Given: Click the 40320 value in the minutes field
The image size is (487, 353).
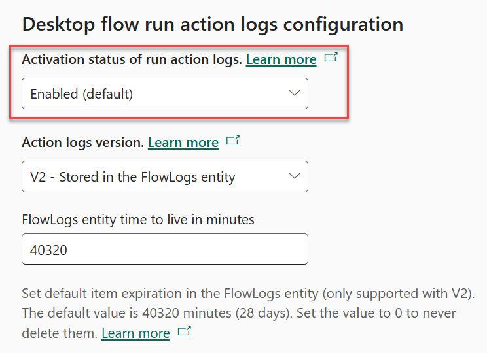Looking at the screenshot, I should 48,250.
